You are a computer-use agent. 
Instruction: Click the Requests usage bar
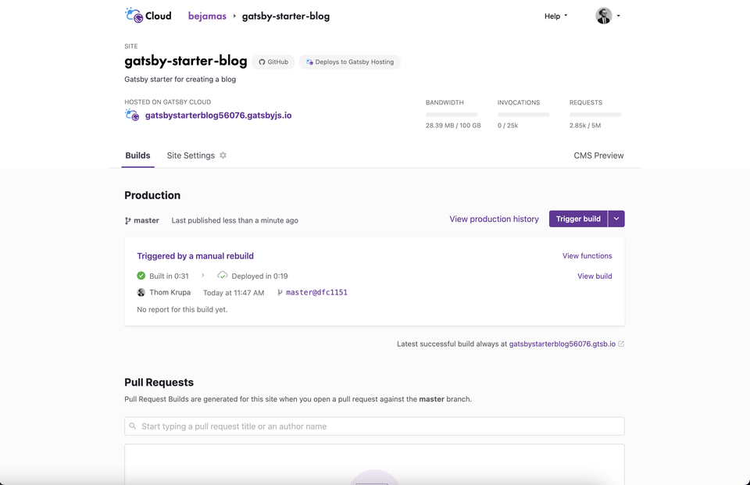point(595,115)
